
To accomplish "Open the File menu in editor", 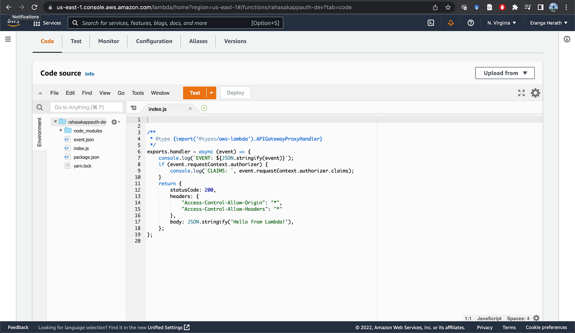I will pos(54,93).
